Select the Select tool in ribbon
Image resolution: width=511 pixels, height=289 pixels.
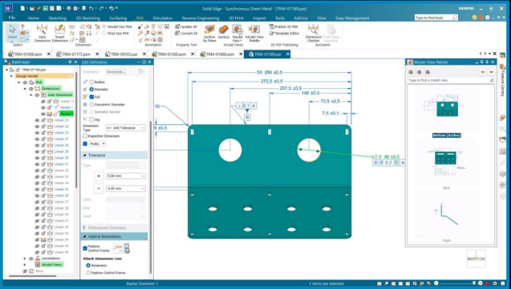pos(12,32)
